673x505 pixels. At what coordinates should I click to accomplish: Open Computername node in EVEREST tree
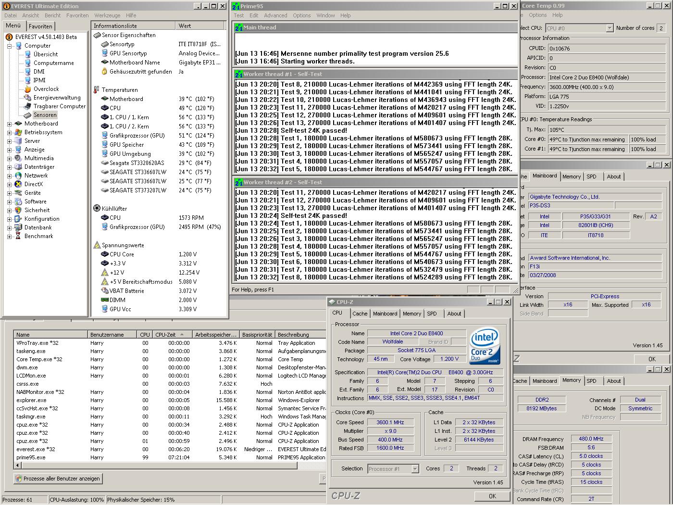(x=53, y=63)
